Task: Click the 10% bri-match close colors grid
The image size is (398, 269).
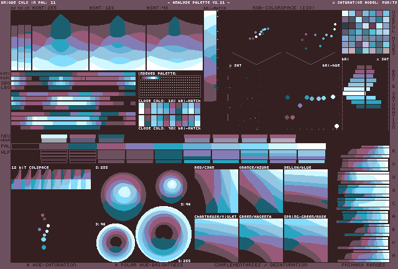Action: [x=169, y=108]
